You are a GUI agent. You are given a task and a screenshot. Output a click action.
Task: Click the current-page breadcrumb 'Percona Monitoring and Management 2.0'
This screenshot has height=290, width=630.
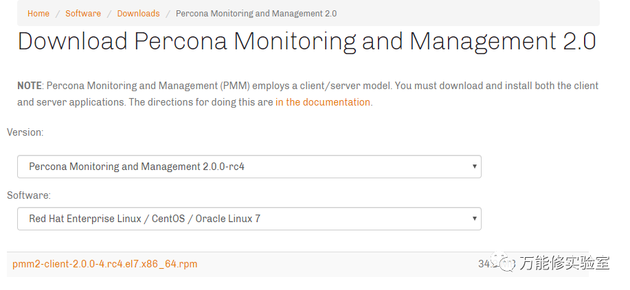256,14
